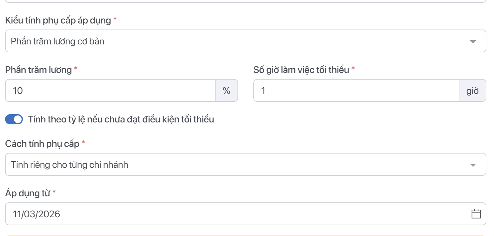
Task: Click red asterisk beside "Áp dụng từ"
Action: tap(54, 192)
